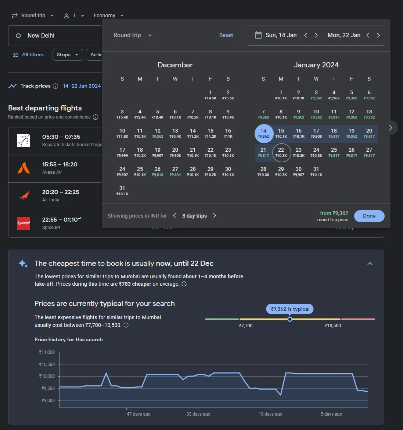The image size is (403, 430).
Task: Select January 31 in the calendar
Action: (x=316, y=172)
